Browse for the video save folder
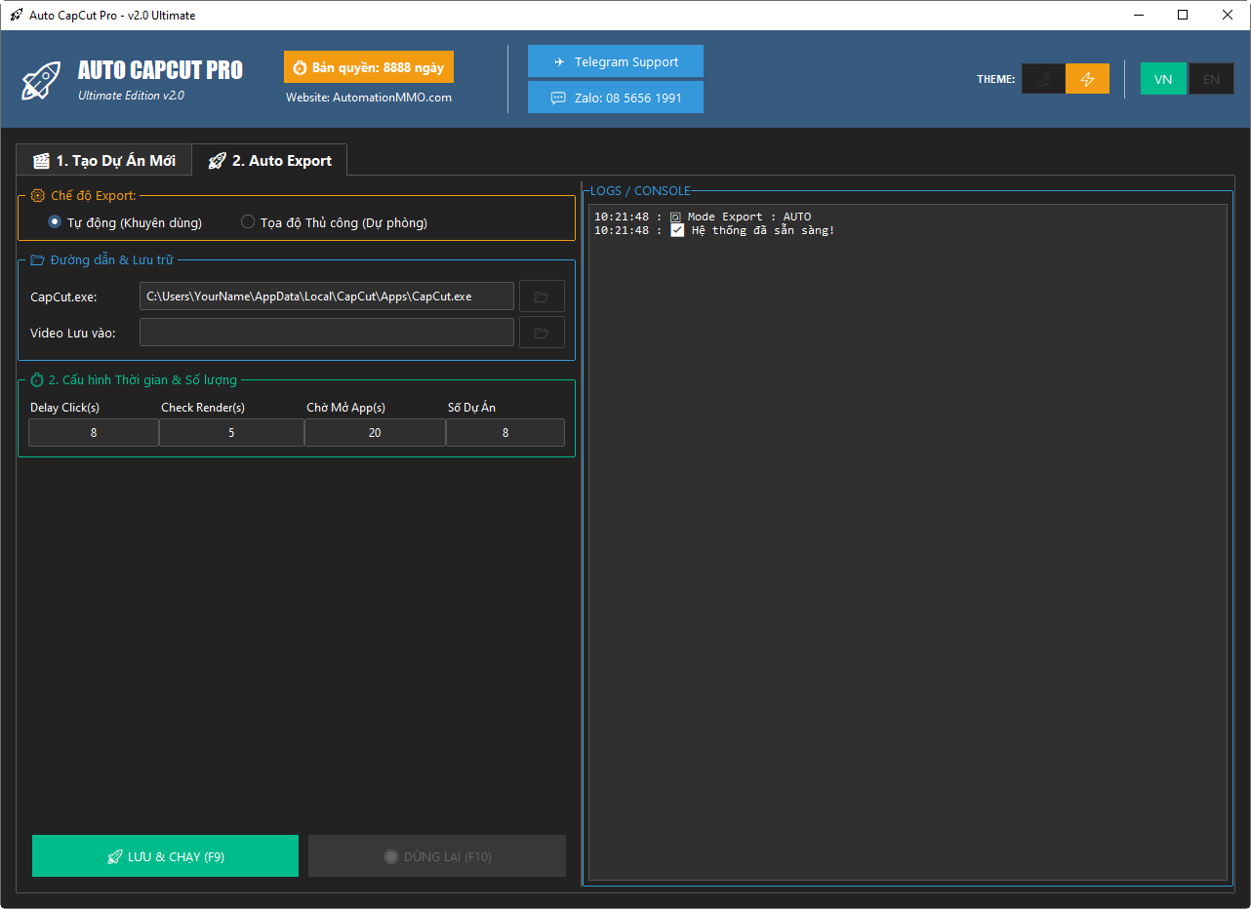This screenshot has height=909, width=1251. pos(542,333)
